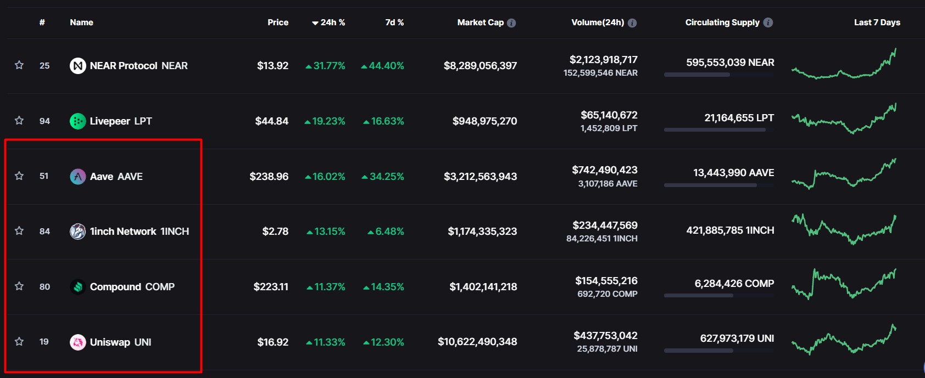Screen dimensions: 925x378
Task: Click the Livepeer green logo icon
Action: point(78,121)
